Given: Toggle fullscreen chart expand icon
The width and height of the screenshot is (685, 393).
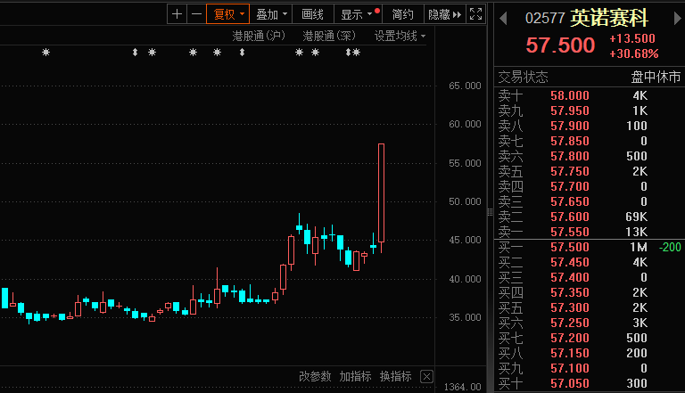Looking at the screenshot, I should point(475,14).
